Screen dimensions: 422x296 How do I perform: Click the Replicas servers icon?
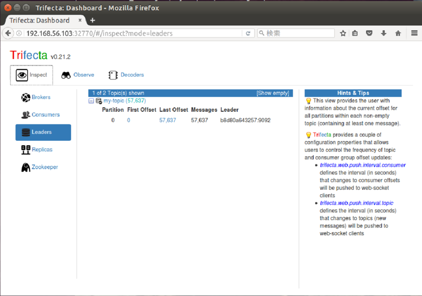[x=26, y=150]
